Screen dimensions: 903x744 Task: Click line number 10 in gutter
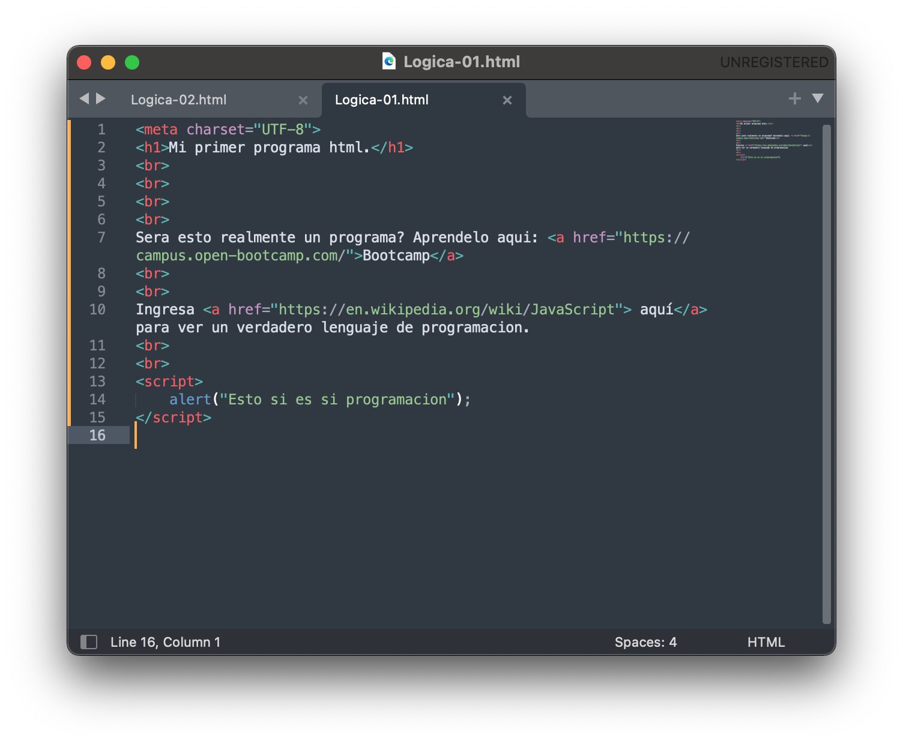point(97,310)
